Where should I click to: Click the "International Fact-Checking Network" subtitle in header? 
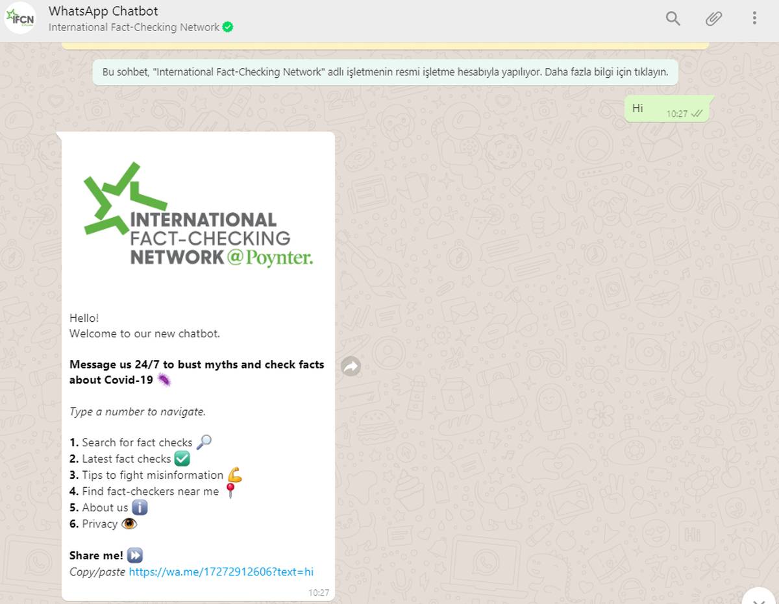tap(134, 27)
